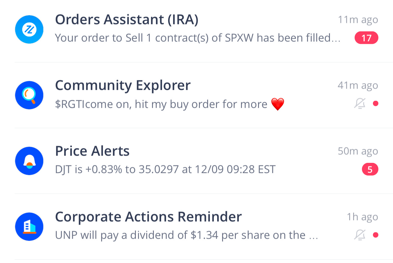
Task: Tap the Orders Assistant avatar icon
Action: pos(29,30)
